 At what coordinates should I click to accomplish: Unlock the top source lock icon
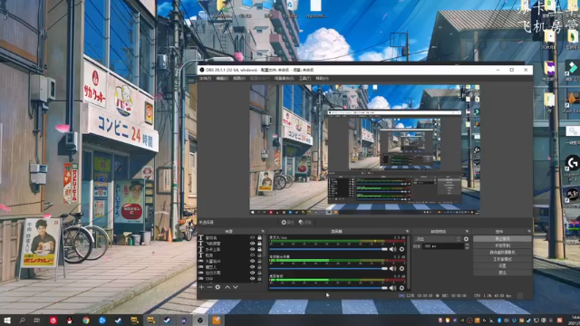(259, 237)
